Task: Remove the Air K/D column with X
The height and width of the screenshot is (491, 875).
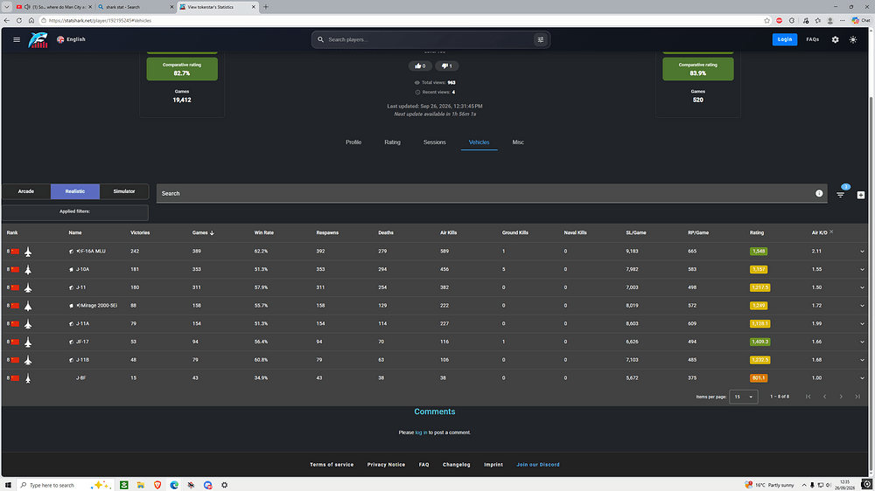Action: (x=831, y=232)
